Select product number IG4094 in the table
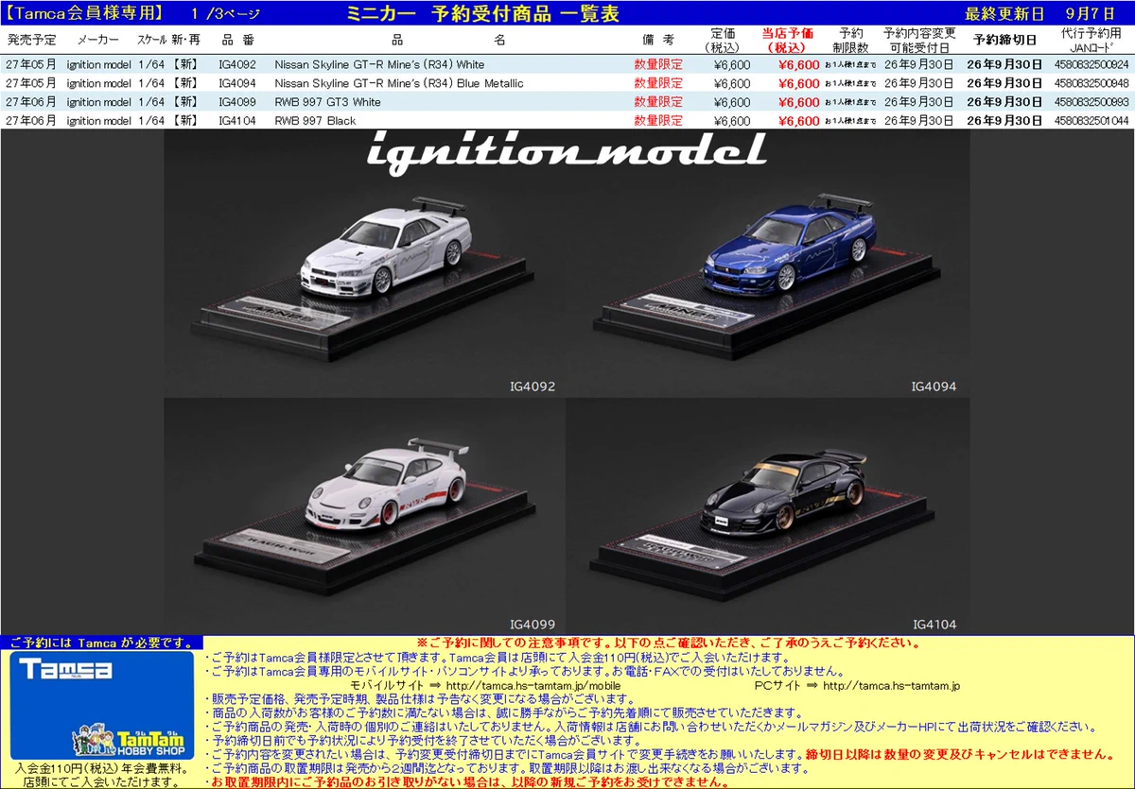 [x=236, y=83]
